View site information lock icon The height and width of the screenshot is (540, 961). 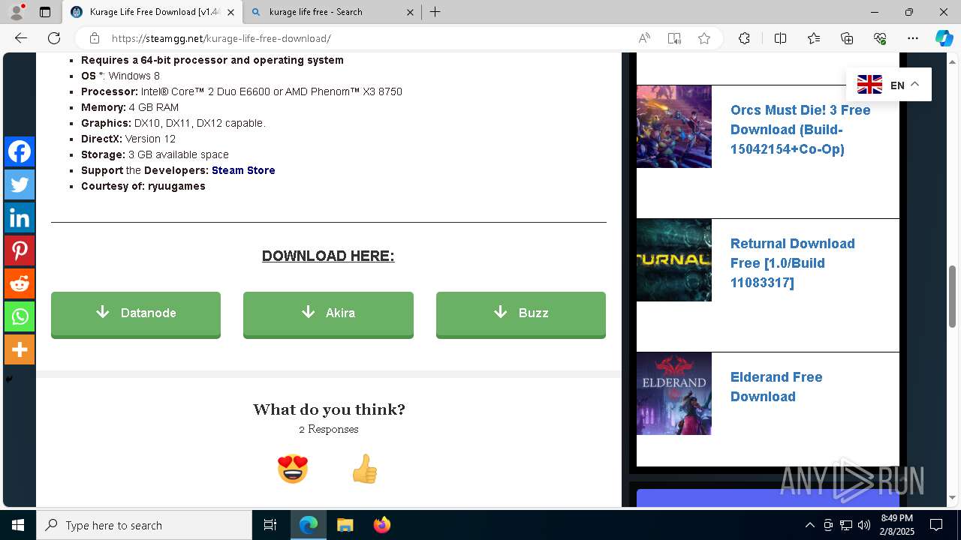coord(94,38)
